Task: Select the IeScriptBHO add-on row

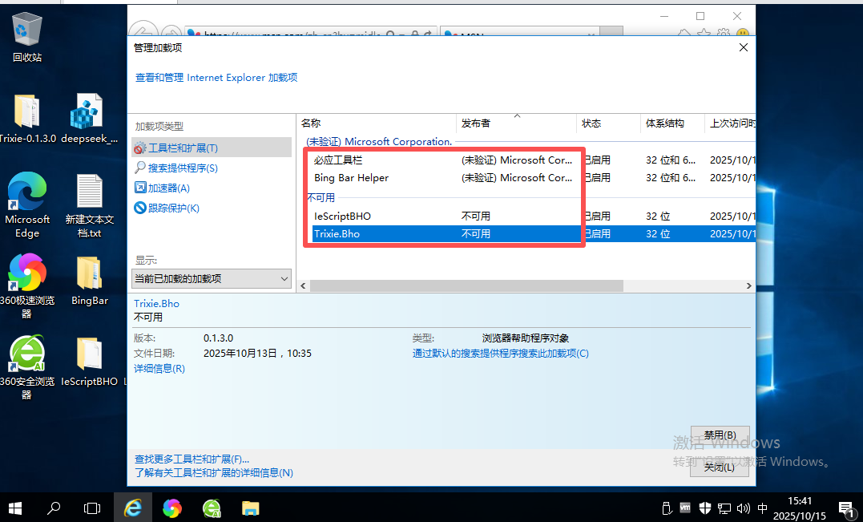Action: (342, 216)
